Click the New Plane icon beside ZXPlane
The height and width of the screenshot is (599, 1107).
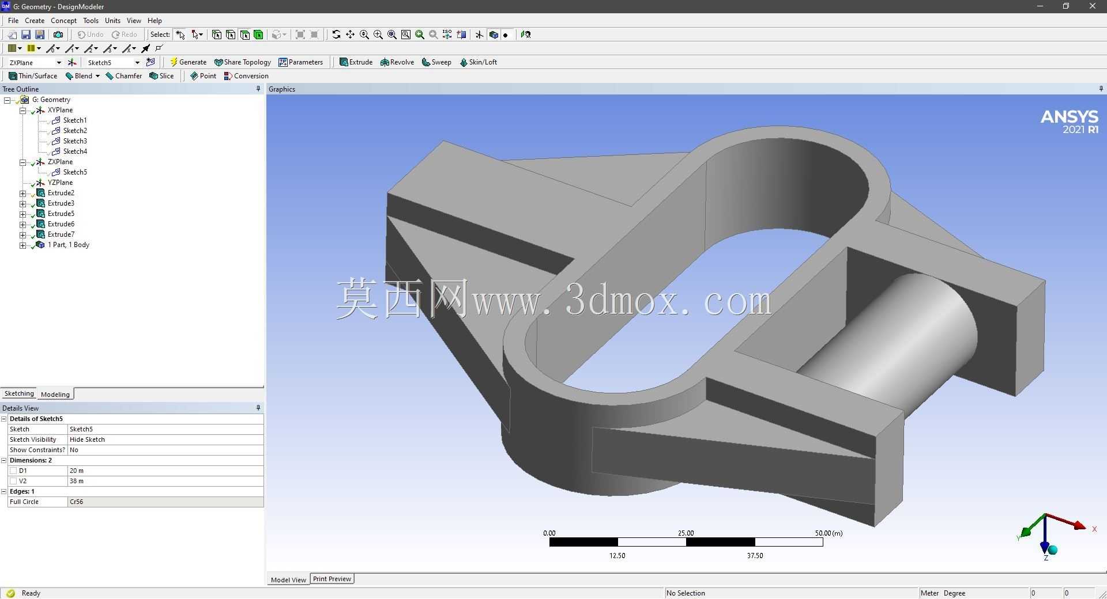coord(72,62)
